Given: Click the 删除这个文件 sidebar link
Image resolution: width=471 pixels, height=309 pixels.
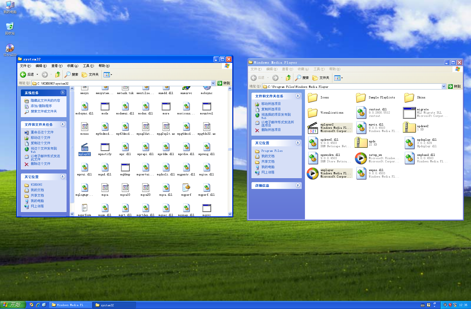Looking at the screenshot, I should 41,164.
